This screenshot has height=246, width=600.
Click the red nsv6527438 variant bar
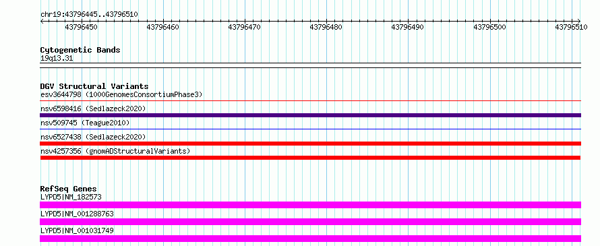tap(310, 144)
